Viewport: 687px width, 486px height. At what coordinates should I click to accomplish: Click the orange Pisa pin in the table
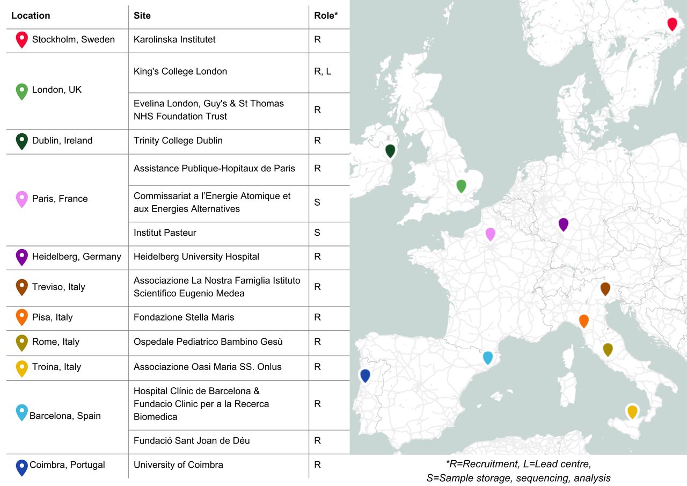(x=22, y=317)
